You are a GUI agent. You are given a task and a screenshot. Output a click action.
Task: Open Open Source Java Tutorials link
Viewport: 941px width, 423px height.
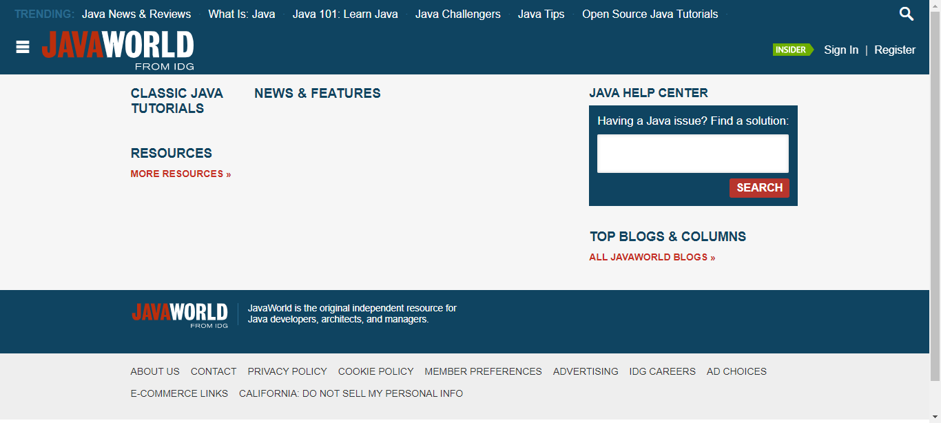coord(650,14)
